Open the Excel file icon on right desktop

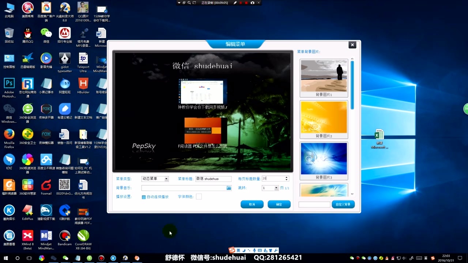point(380,139)
